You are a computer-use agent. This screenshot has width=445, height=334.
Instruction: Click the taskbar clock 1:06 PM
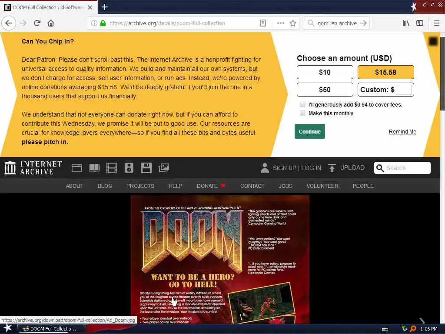(x=429, y=329)
